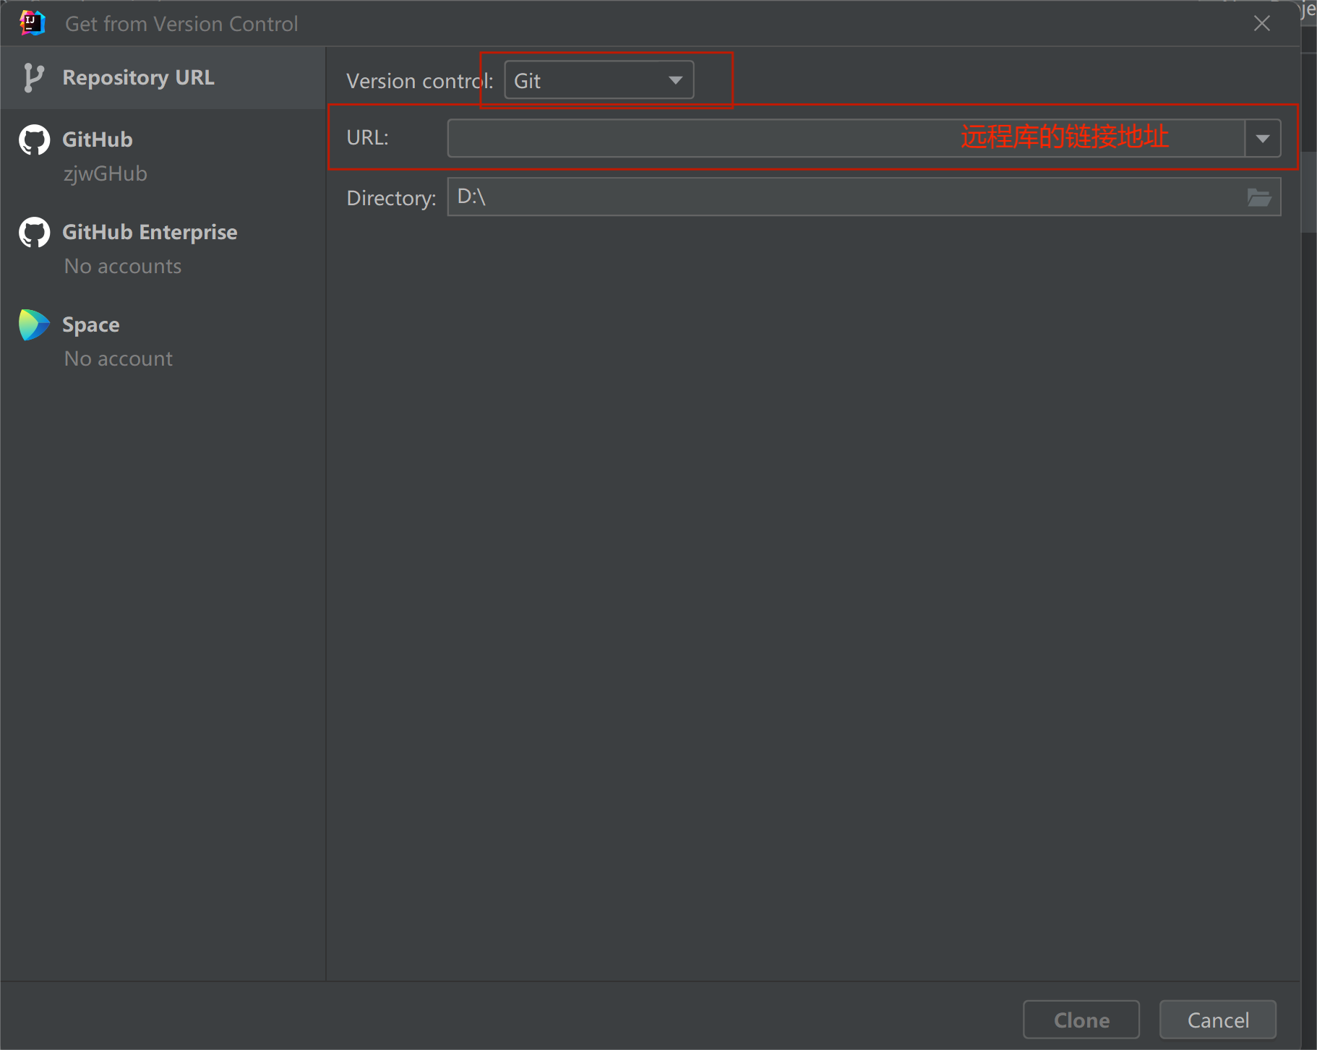The width and height of the screenshot is (1317, 1050).
Task: Close the Get from Version Control dialog
Action: 1262,23
